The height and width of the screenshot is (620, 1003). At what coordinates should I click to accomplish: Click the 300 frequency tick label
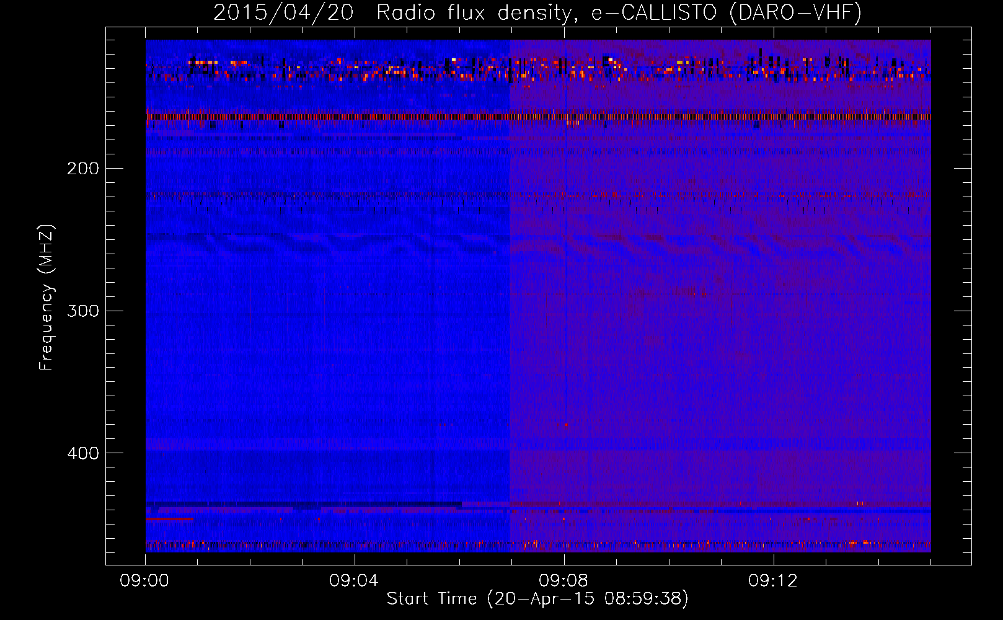click(x=83, y=311)
